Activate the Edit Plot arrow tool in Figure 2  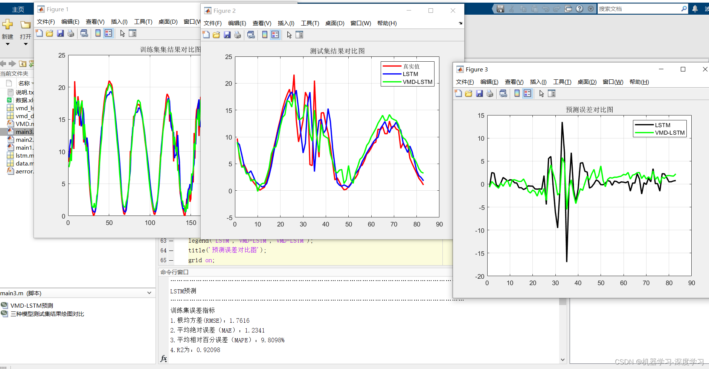[x=289, y=35]
